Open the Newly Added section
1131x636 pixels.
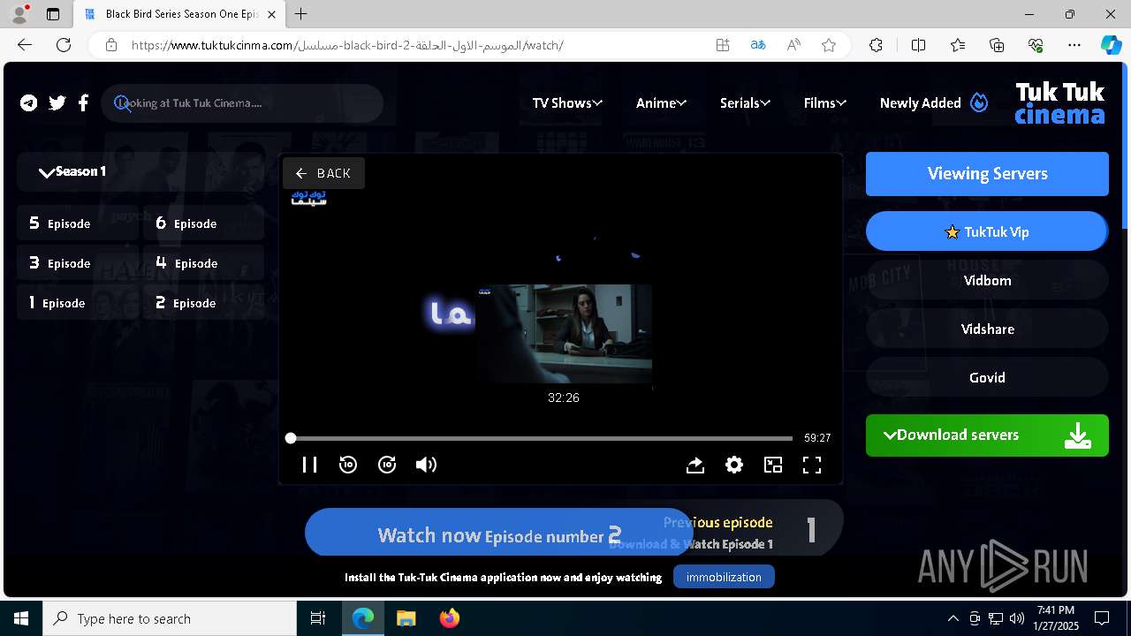pyautogui.click(x=933, y=103)
